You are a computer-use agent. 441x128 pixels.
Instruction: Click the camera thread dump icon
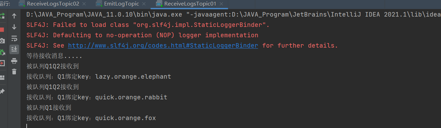(2, 41)
